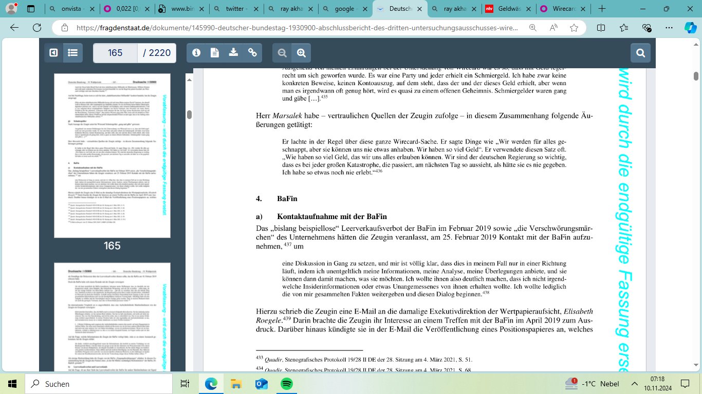The height and width of the screenshot is (394, 702).
Task: Open File Explorer from taskbar
Action: (x=236, y=383)
